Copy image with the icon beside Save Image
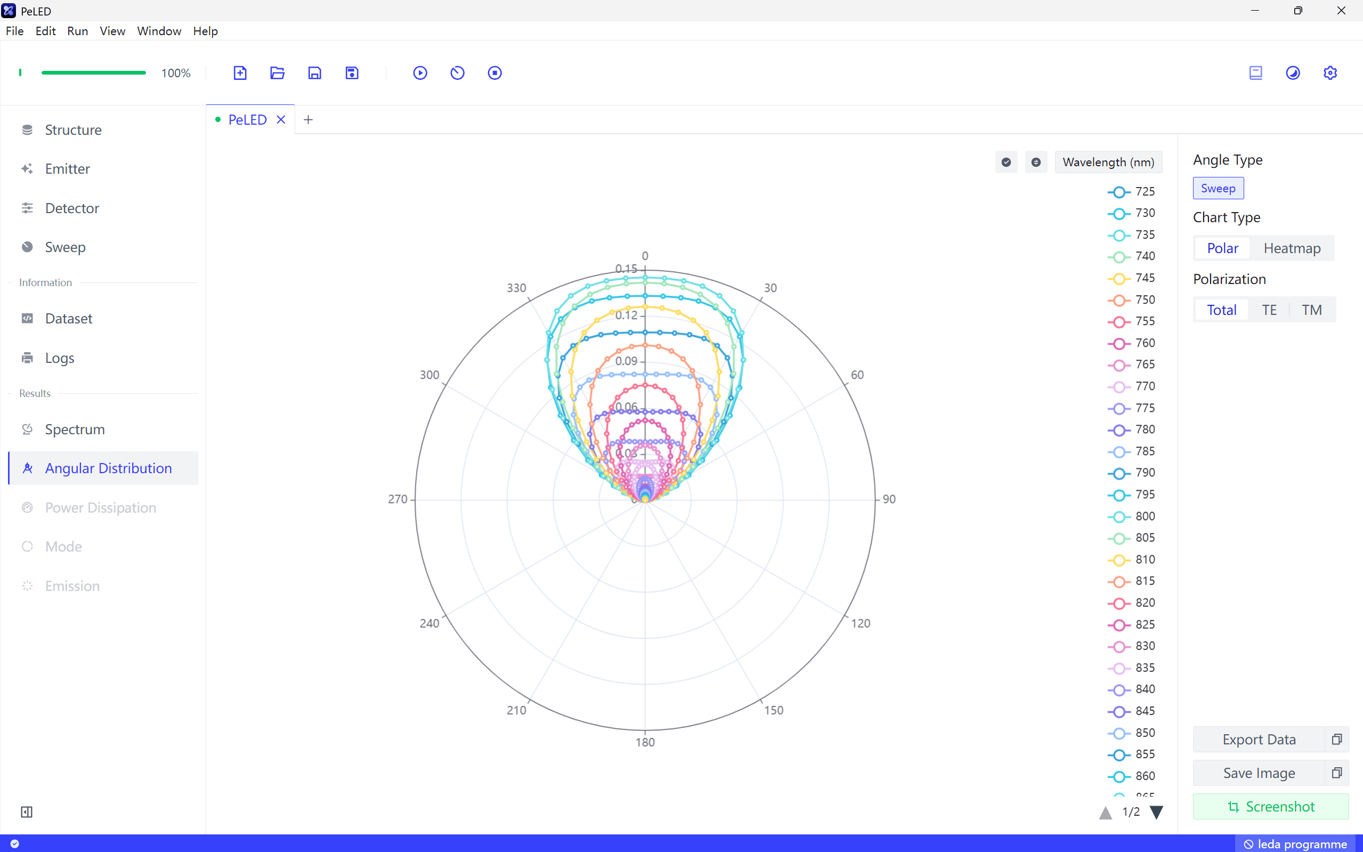 (1336, 773)
